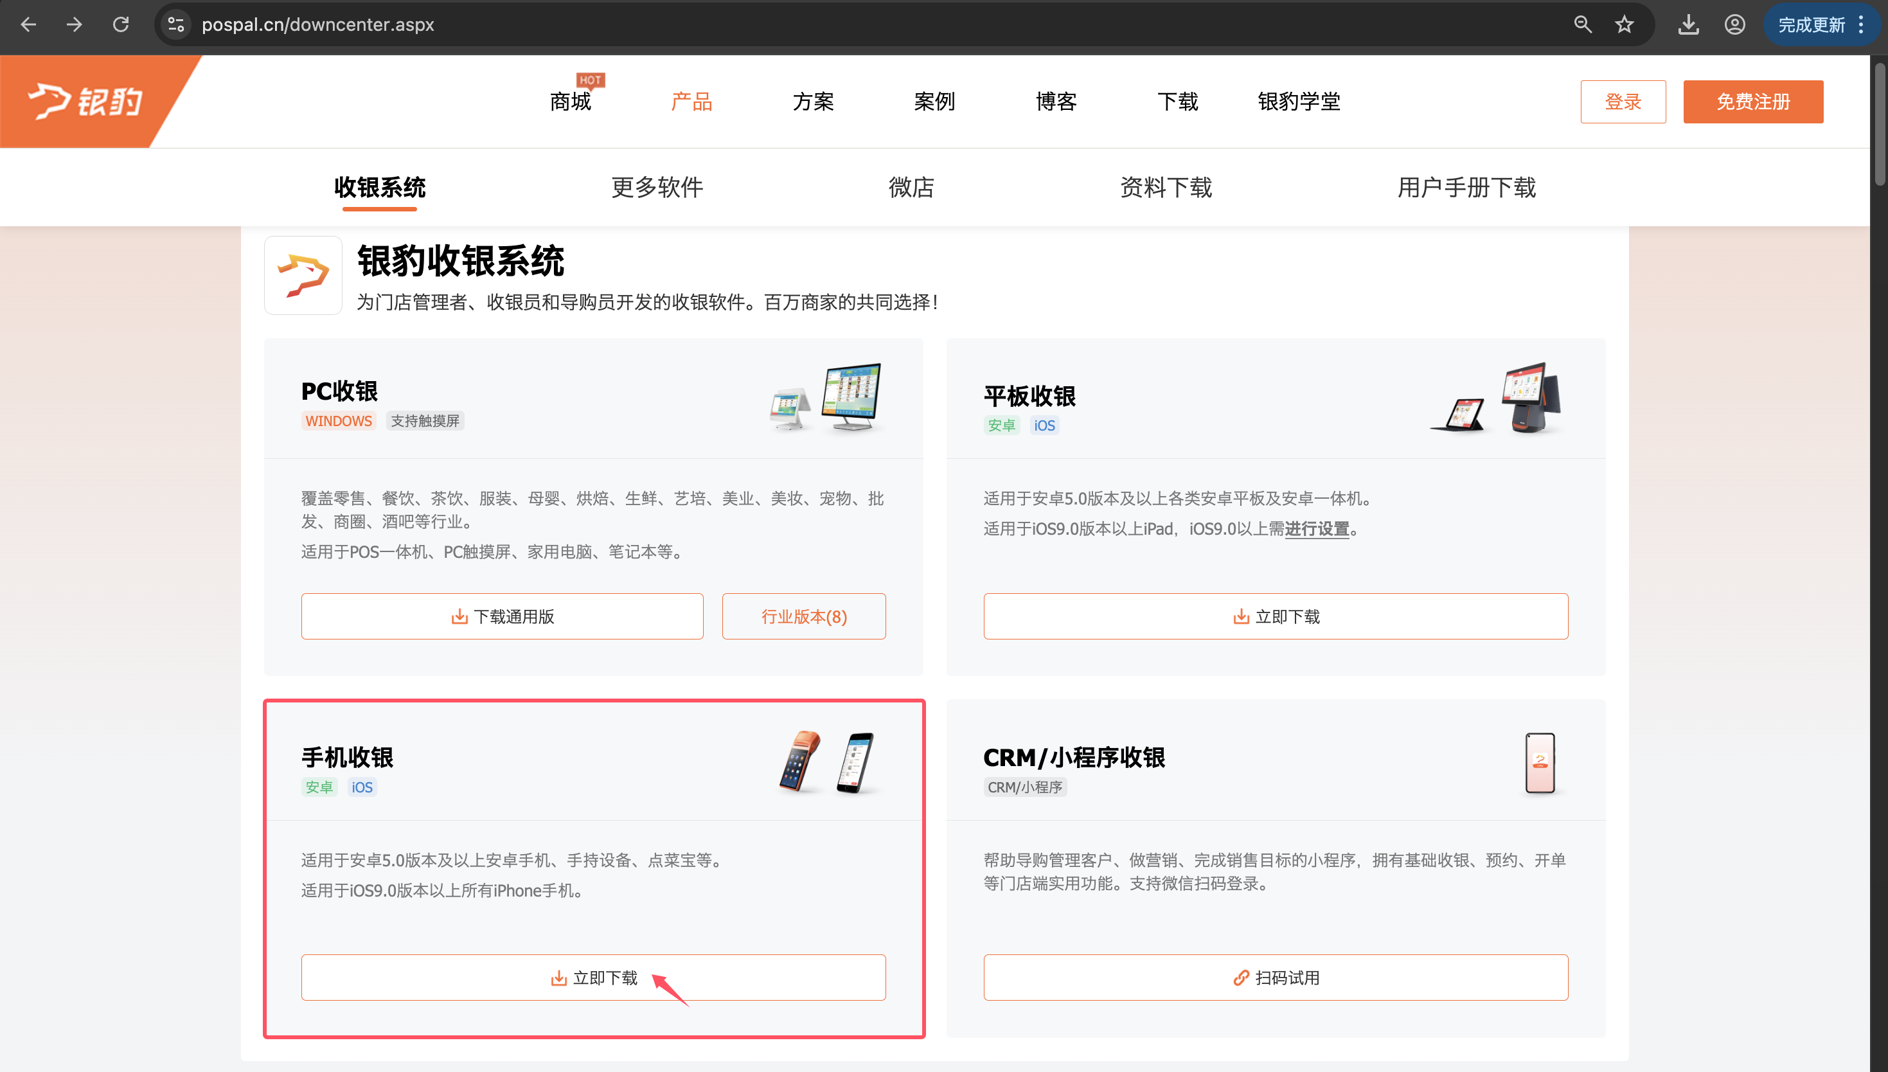1888x1072 pixels.
Task: Click the zoom magnifier icon in address bar
Action: point(1583,24)
